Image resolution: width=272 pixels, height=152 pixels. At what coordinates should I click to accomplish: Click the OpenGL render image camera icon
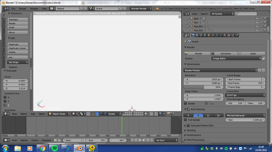pos(168,114)
